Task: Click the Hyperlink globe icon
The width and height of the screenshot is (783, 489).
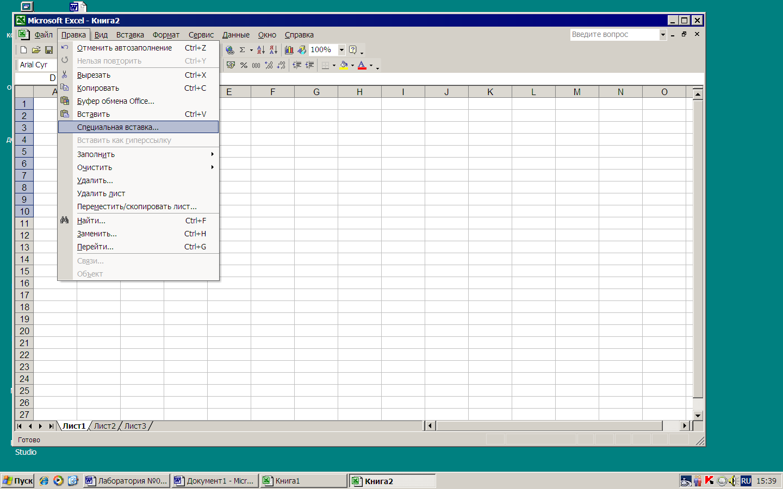Action: (x=230, y=50)
